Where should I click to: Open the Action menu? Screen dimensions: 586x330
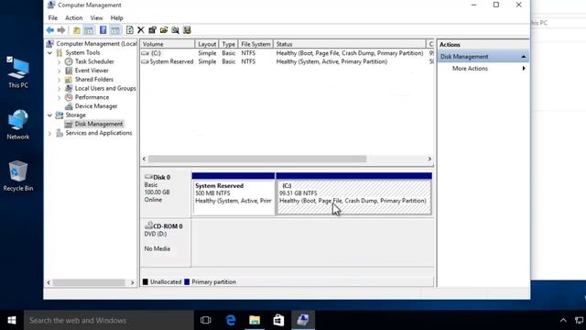[x=73, y=18]
